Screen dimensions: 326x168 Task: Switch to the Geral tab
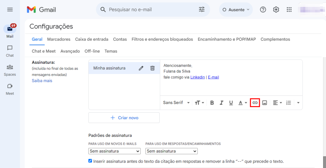coord(37,39)
